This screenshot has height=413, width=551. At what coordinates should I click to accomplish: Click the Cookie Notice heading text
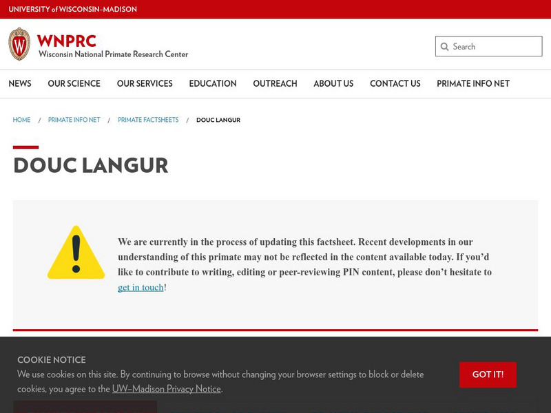click(x=51, y=359)
